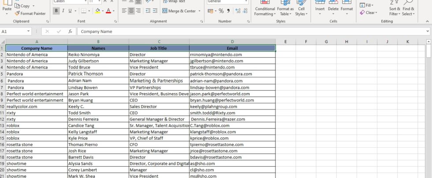432x178 pixels.
Task: Open the Name Box dropdown
Action: 29,32
